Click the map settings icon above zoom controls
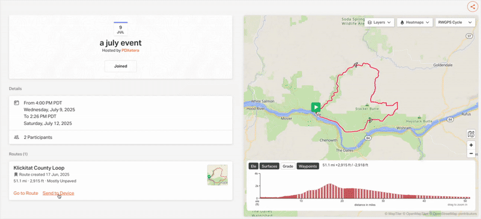Screen dimensions: 481x219 tap(471, 134)
